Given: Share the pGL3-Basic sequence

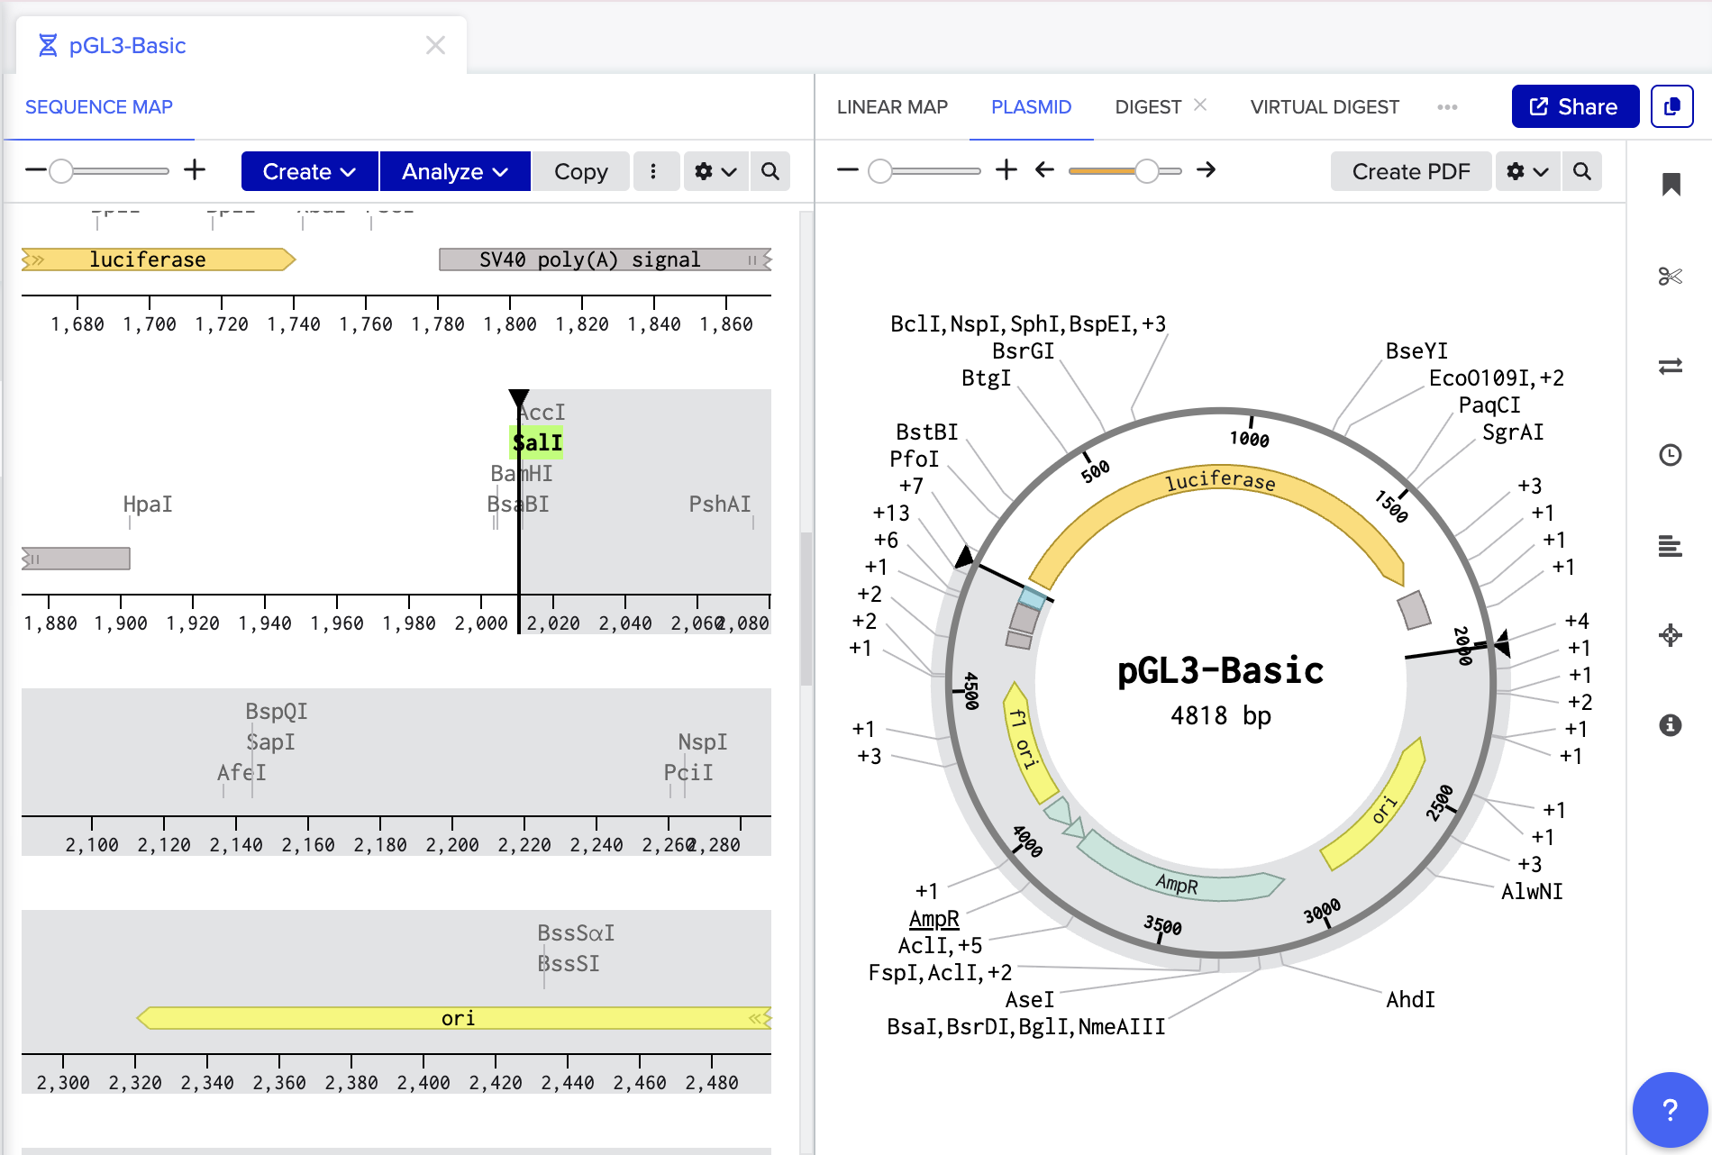Looking at the screenshot, I should pyautogui.click(x=1575, y=106).
